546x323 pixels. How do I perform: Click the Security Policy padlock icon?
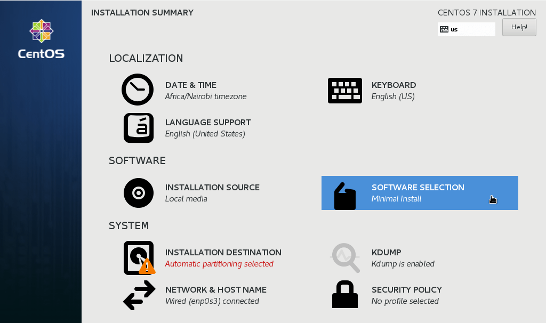click(345, 294)
